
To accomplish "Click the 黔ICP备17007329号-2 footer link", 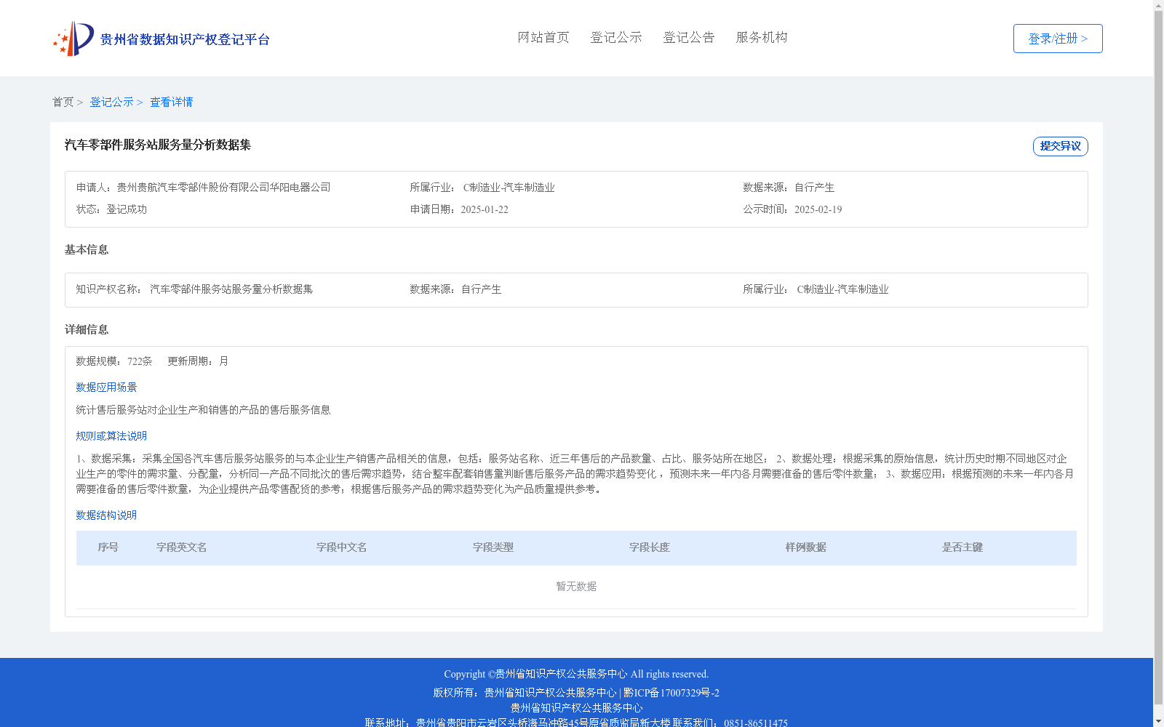I will pos(671,693).
